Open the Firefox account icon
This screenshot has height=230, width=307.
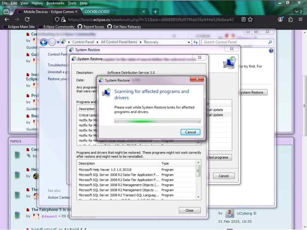coord(280,19)
